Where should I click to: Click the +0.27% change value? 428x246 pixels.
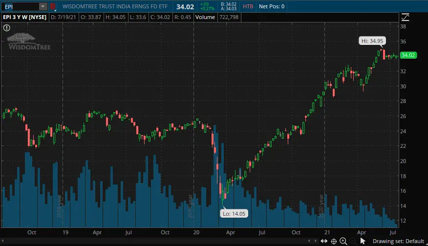point(207,8)
